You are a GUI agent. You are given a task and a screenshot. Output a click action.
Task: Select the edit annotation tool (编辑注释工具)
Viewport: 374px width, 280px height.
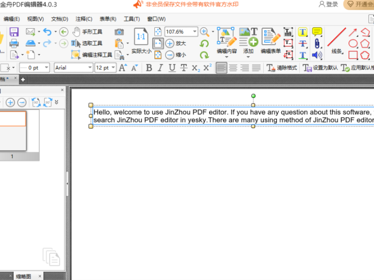pyautogui.click(x=92, y=55)
